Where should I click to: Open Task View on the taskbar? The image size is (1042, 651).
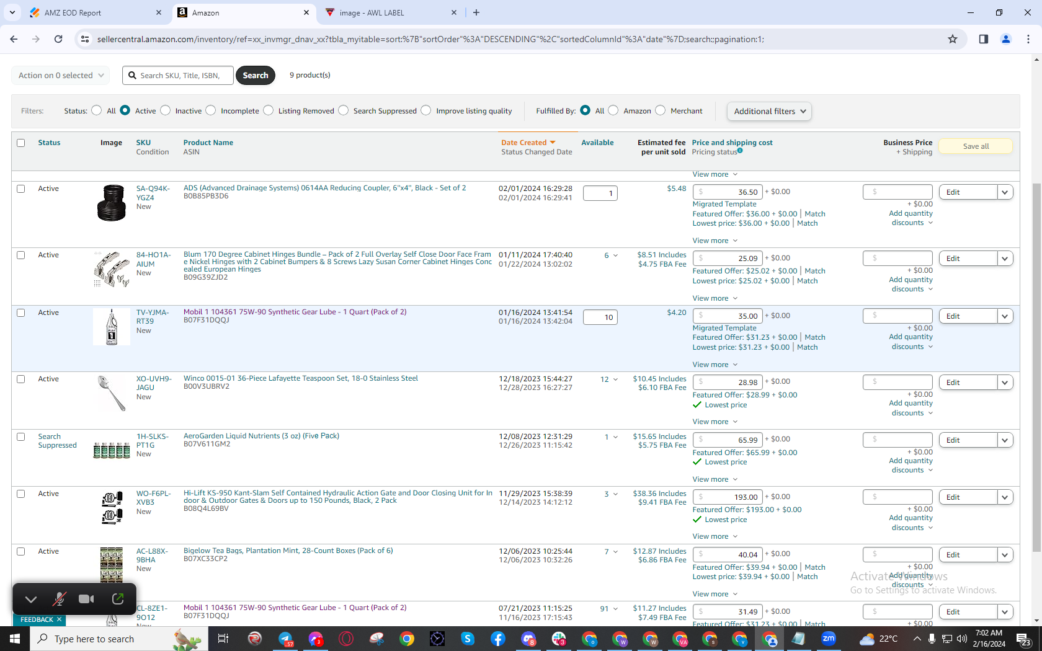(x=223, y=639)
